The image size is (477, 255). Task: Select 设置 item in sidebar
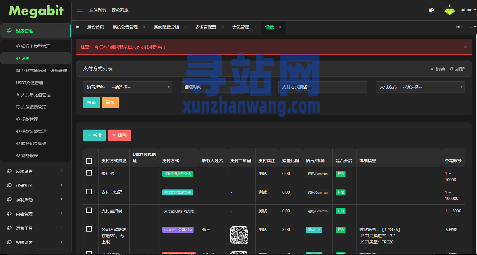[x=36, y=58]
